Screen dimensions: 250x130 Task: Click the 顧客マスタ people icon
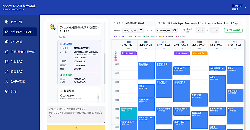tap(7, 71)
